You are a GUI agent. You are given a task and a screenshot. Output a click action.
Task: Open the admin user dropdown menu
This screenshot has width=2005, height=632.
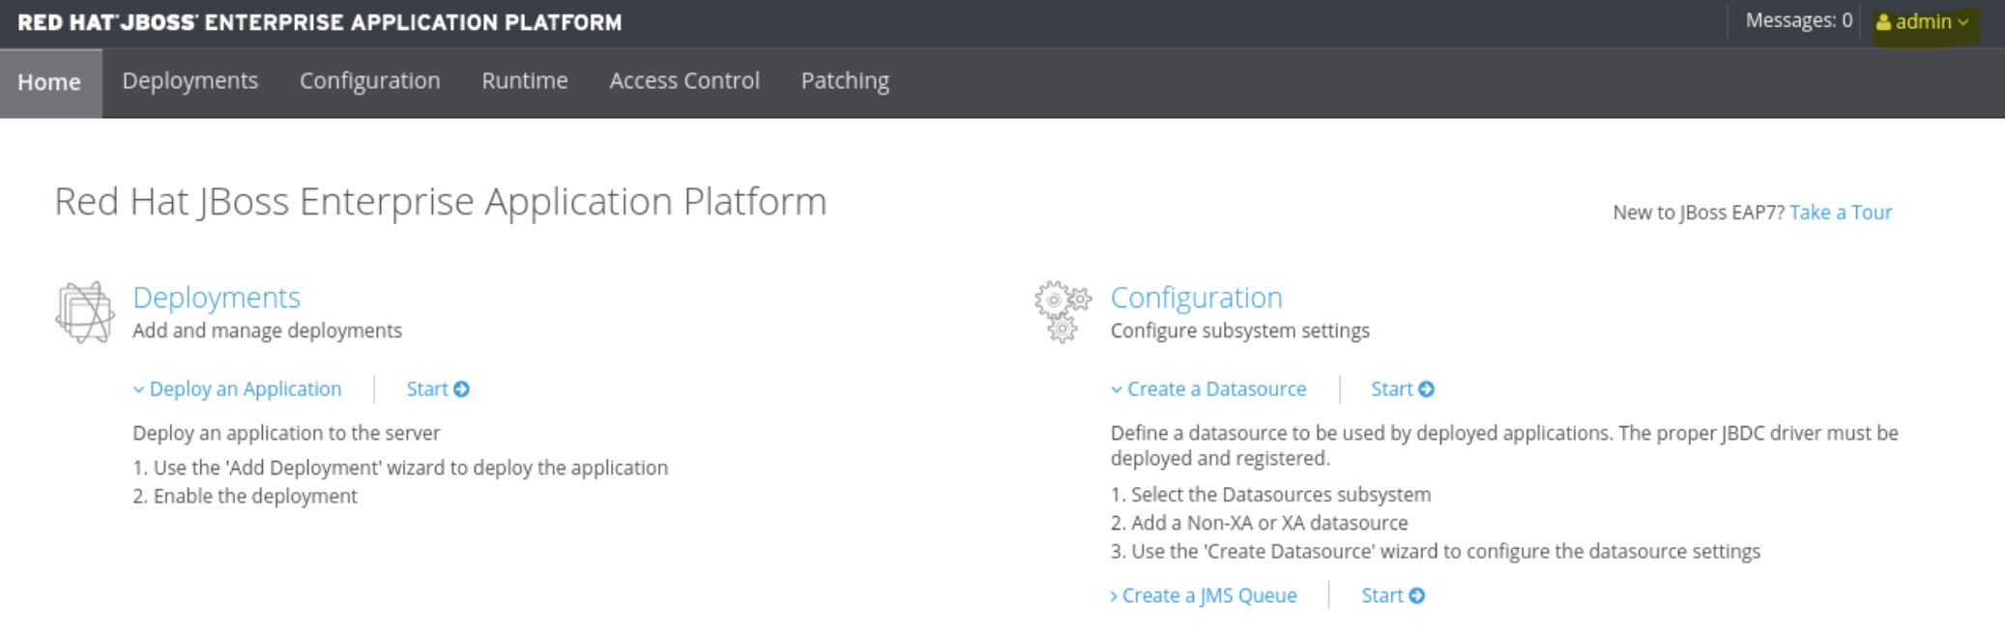coord(1922,22)
